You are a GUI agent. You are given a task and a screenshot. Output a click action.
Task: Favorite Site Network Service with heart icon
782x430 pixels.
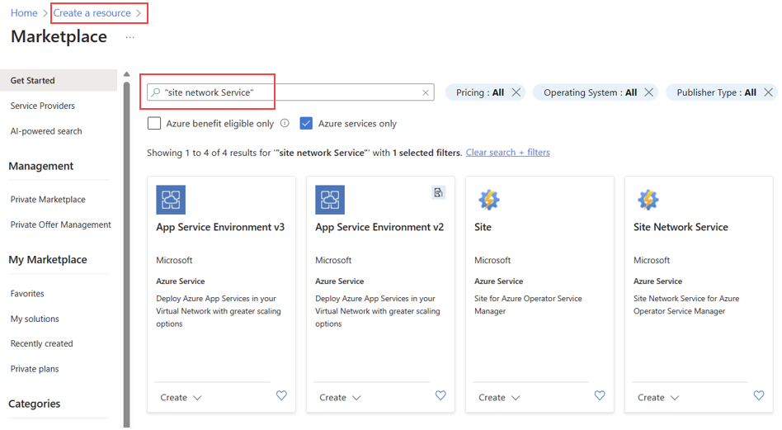tap(759, 396)
